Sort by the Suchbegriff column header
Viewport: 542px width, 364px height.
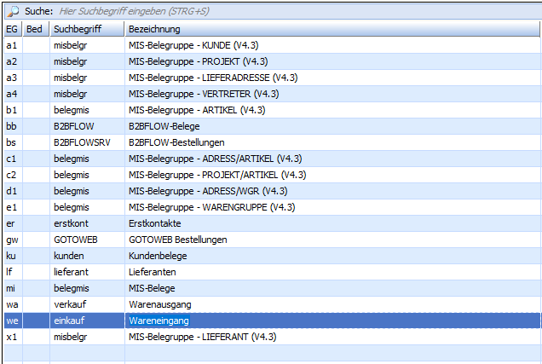coord(87,29)
